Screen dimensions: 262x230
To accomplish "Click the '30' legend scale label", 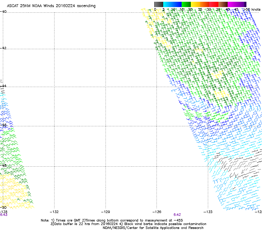I will pyautogui.click(x=209, y=10).
